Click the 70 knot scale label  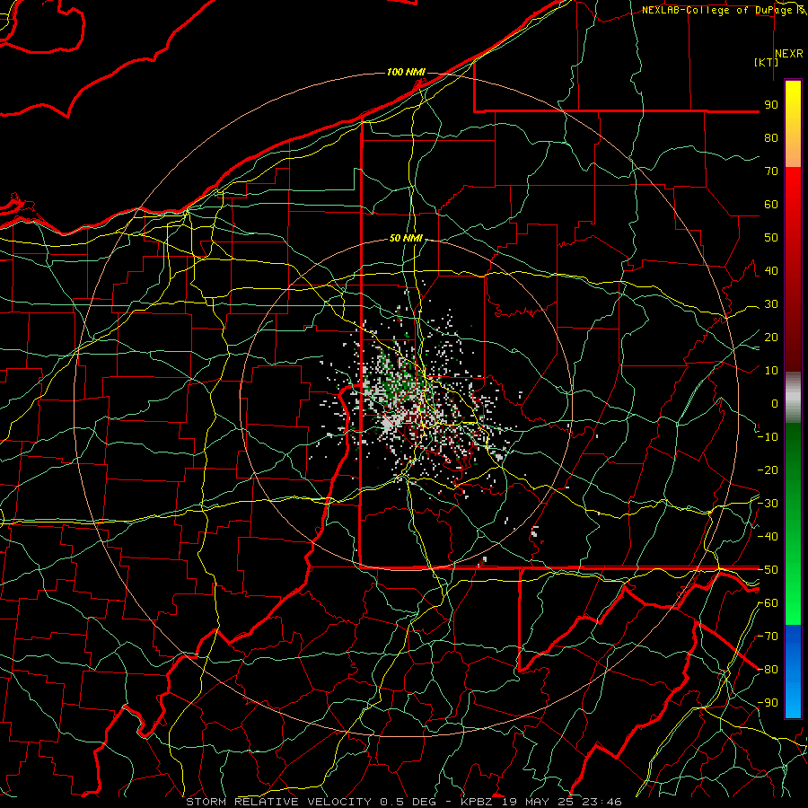[x=771, y=171]
